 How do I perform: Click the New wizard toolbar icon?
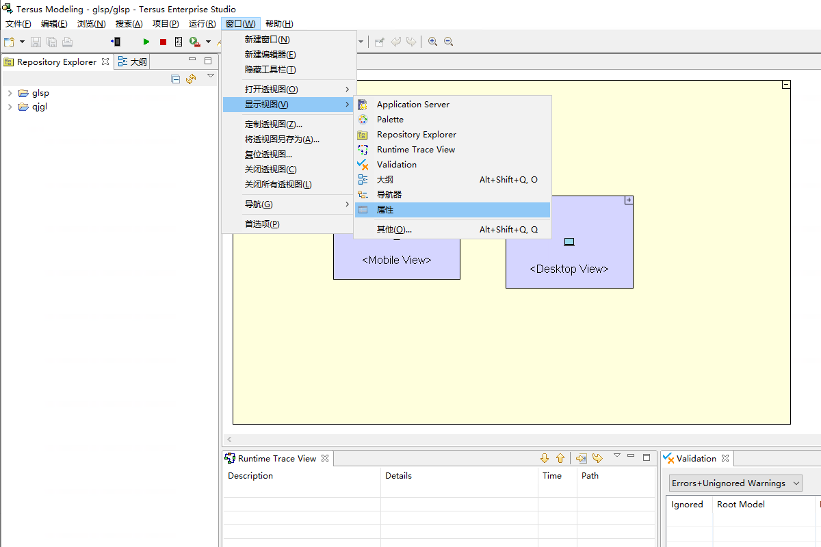pos(10,42)
